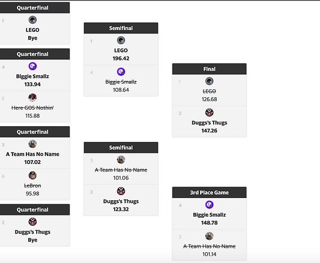The image size is (320, 263).
Task: Open crossed-out LEGO team link in the Final
Action: [x=209, y=91]
